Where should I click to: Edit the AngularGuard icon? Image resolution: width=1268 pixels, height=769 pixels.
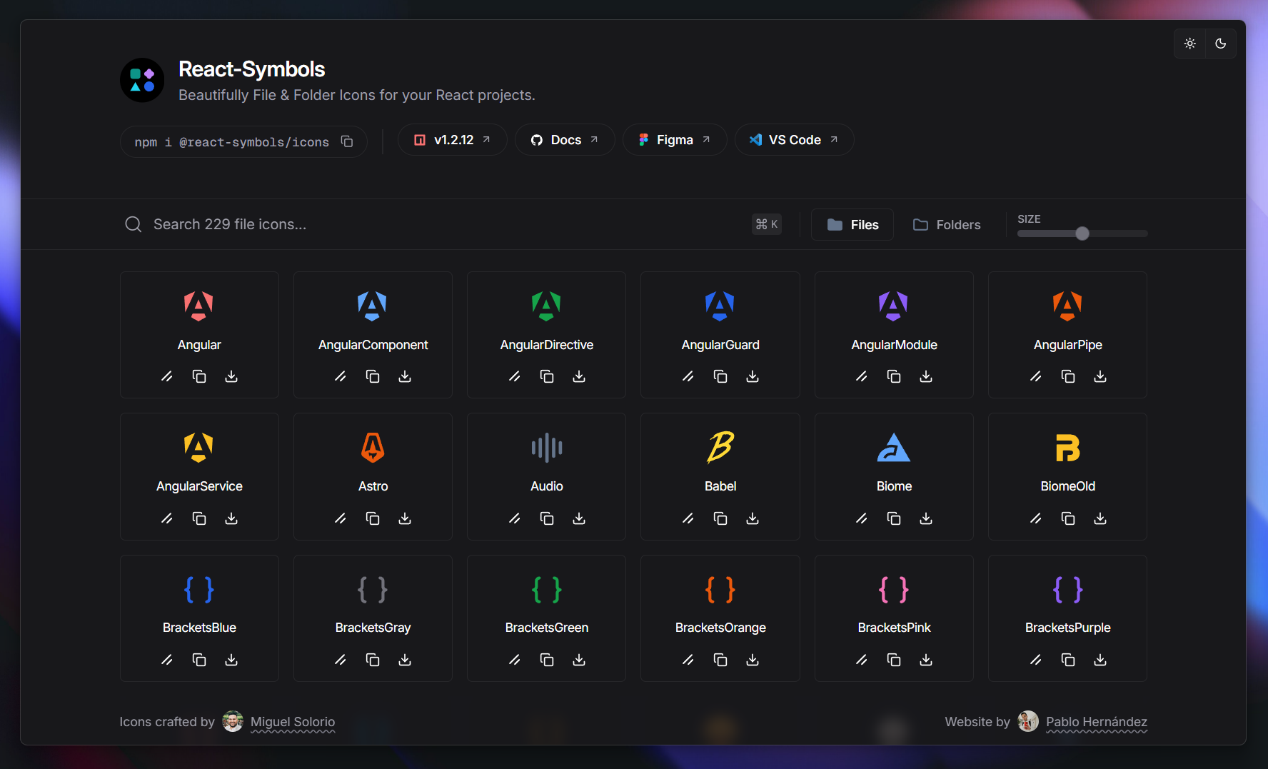point(688,376)
